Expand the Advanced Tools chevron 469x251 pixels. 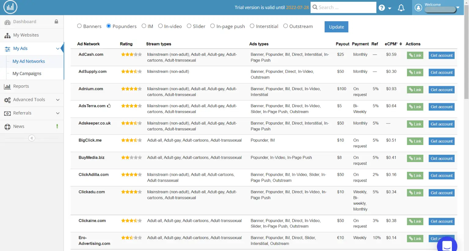click(x=58, y=100)
